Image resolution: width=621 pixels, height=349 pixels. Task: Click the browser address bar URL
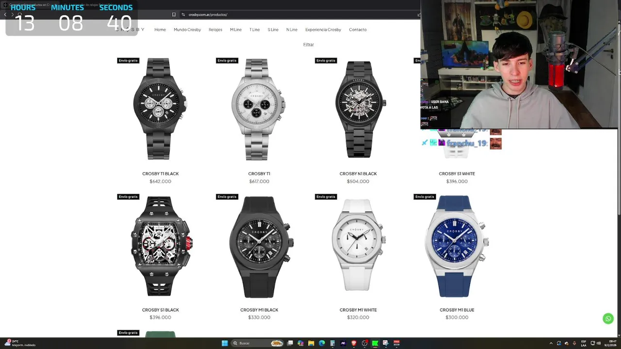[208, 15]
